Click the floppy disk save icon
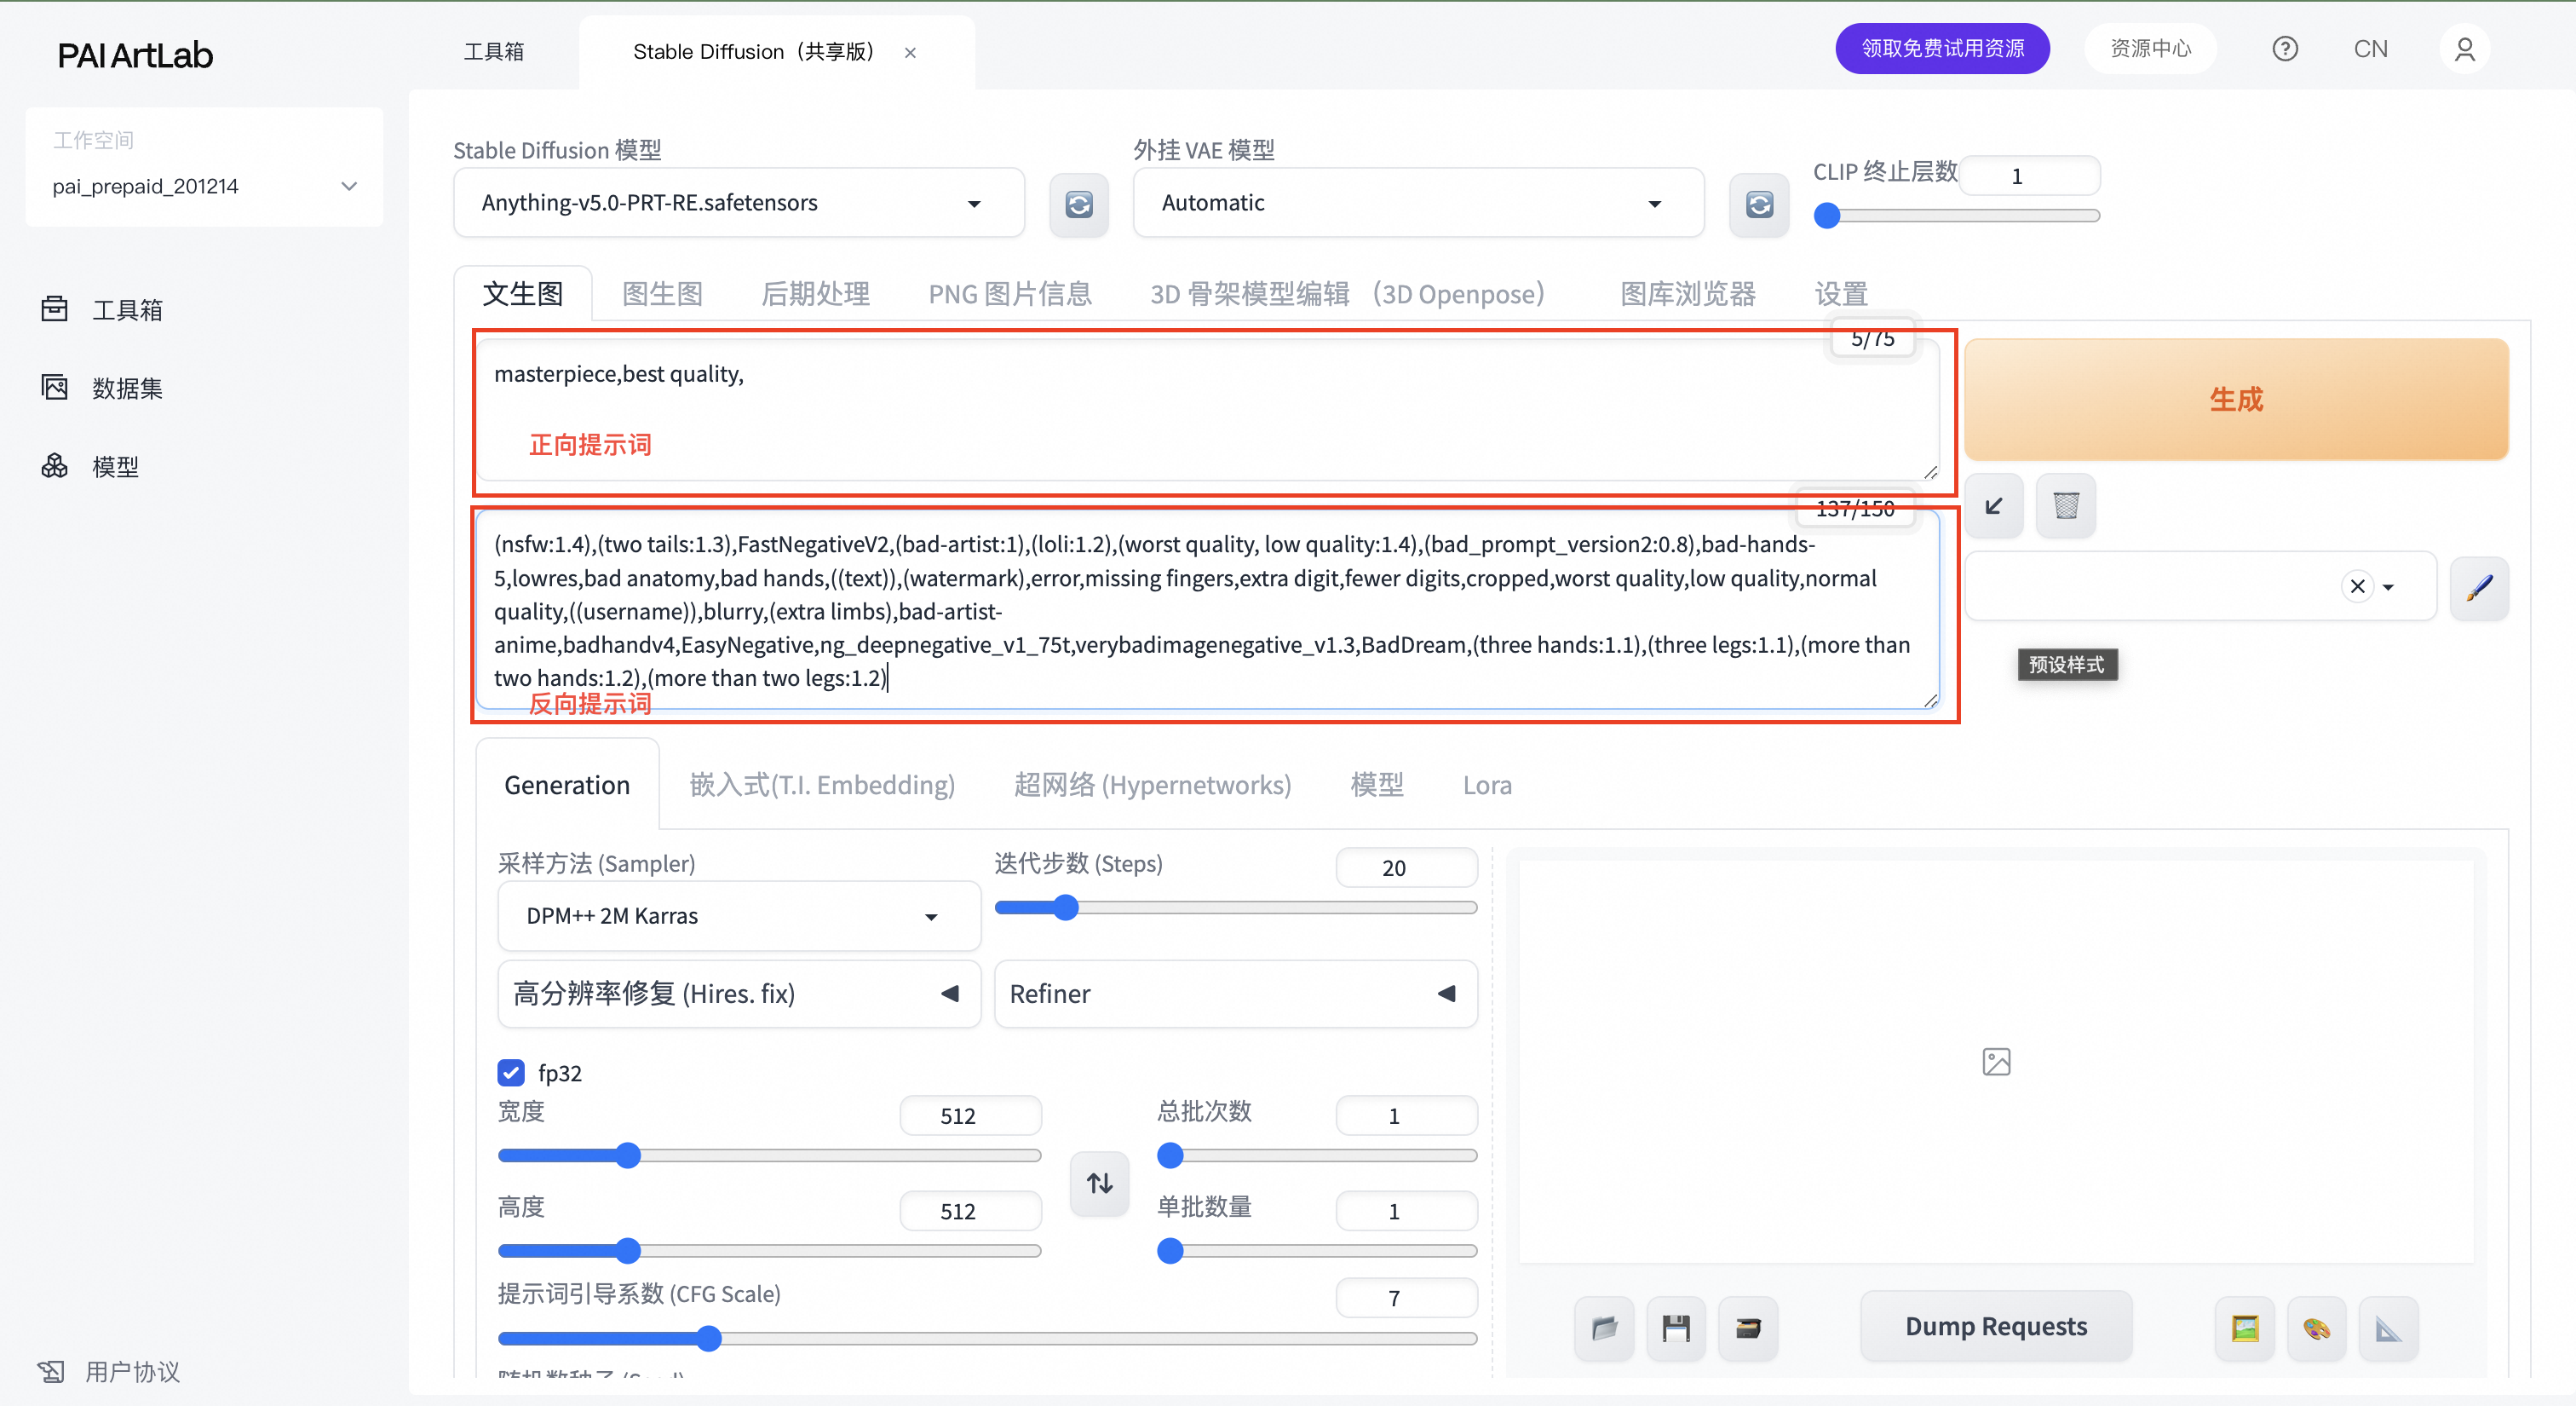 click(1675, 1328)
